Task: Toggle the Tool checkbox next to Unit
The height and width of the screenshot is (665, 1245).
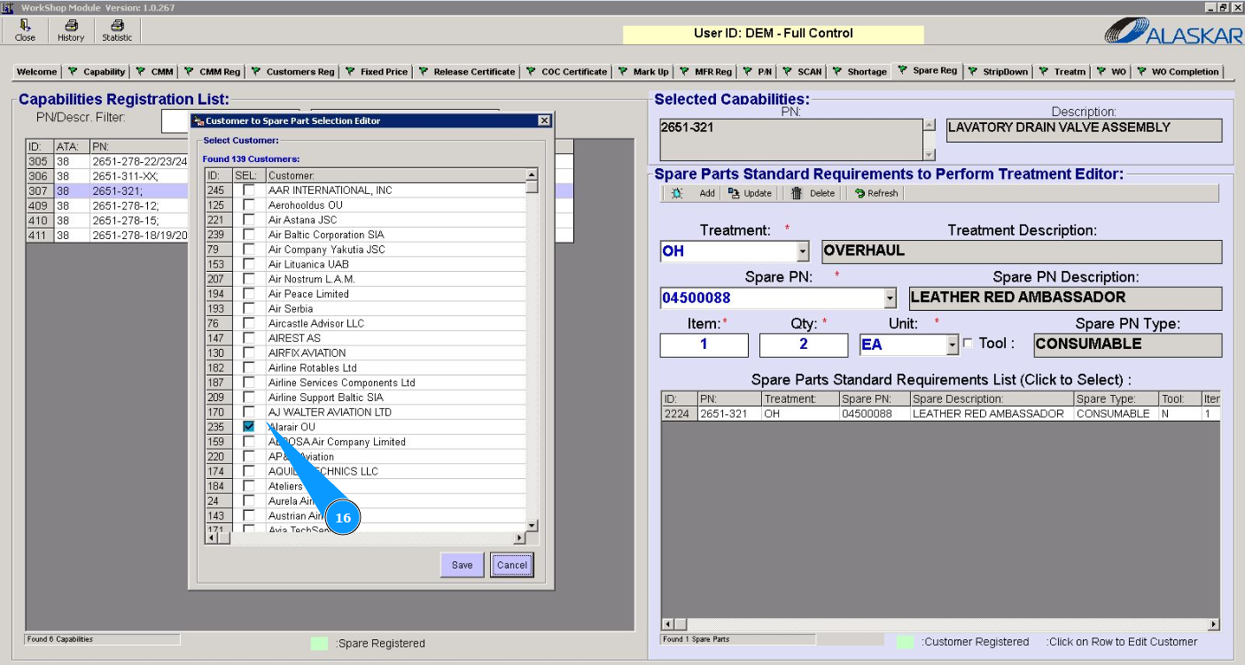Action: tap(968, 344)
